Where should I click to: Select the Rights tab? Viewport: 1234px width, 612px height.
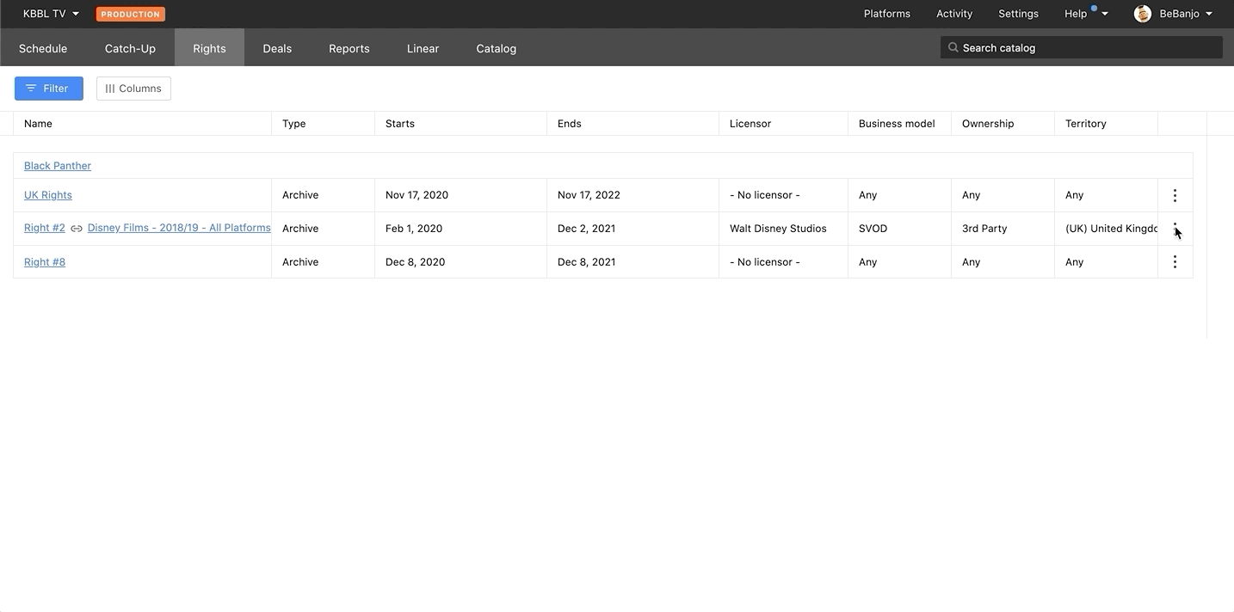(x=209, y=48)
